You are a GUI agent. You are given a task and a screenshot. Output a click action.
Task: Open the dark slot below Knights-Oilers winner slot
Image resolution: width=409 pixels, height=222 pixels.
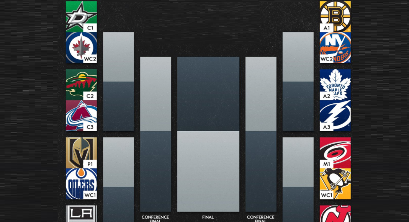118,204
